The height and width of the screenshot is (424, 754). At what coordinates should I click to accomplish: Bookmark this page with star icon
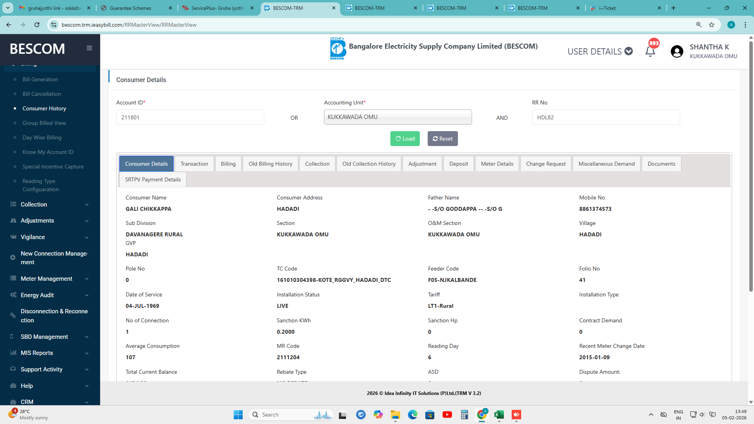tap(712, 25)
